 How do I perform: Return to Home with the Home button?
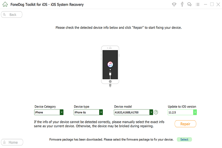pyautogui.click(x=12, y=142)
